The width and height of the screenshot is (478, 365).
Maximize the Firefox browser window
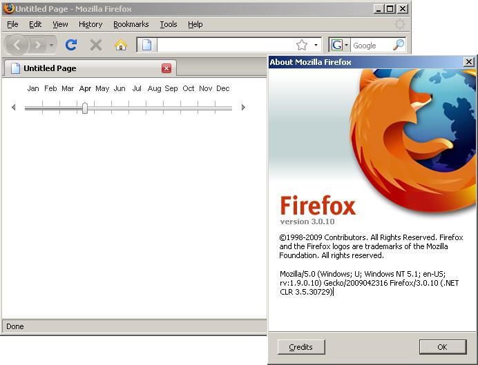[x=390, y=9]
